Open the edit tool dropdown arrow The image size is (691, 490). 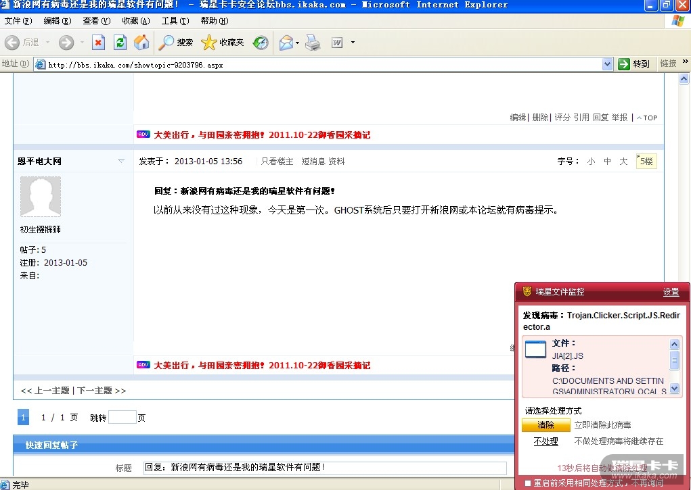353,43
